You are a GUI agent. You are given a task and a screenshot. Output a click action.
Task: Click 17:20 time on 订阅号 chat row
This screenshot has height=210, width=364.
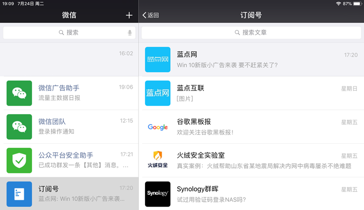pyautogui.click(x=127, y=188)
